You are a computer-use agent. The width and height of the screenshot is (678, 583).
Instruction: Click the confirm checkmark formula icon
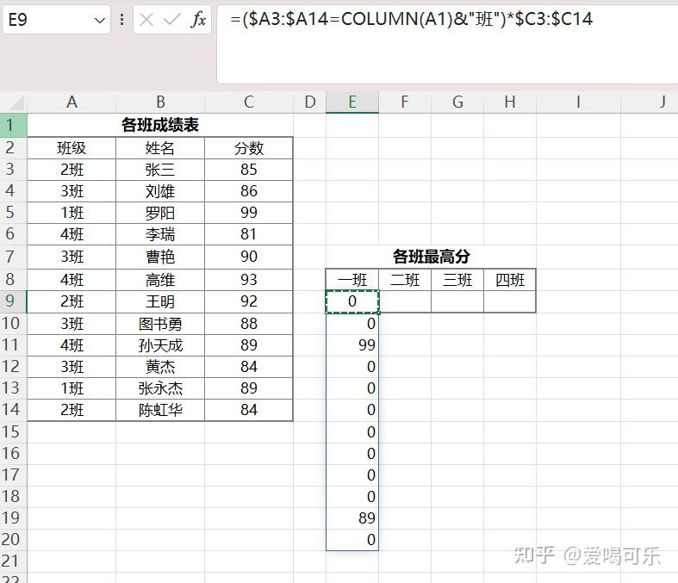171,20
